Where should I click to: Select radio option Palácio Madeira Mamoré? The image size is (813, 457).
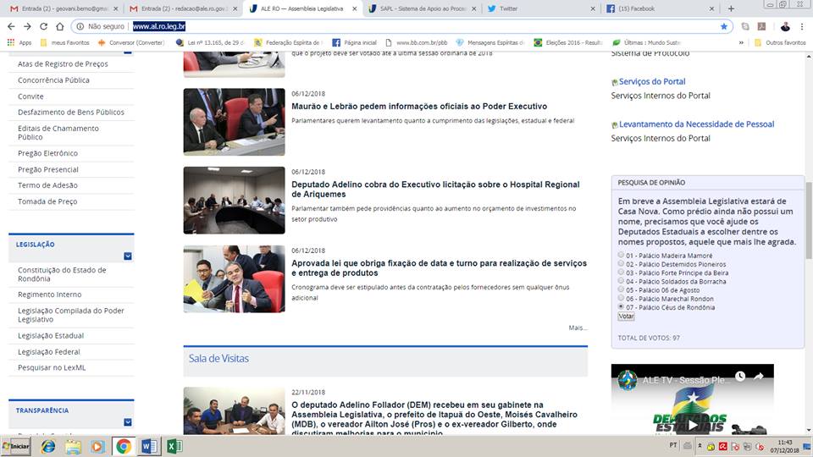click(x=622, y=254)
